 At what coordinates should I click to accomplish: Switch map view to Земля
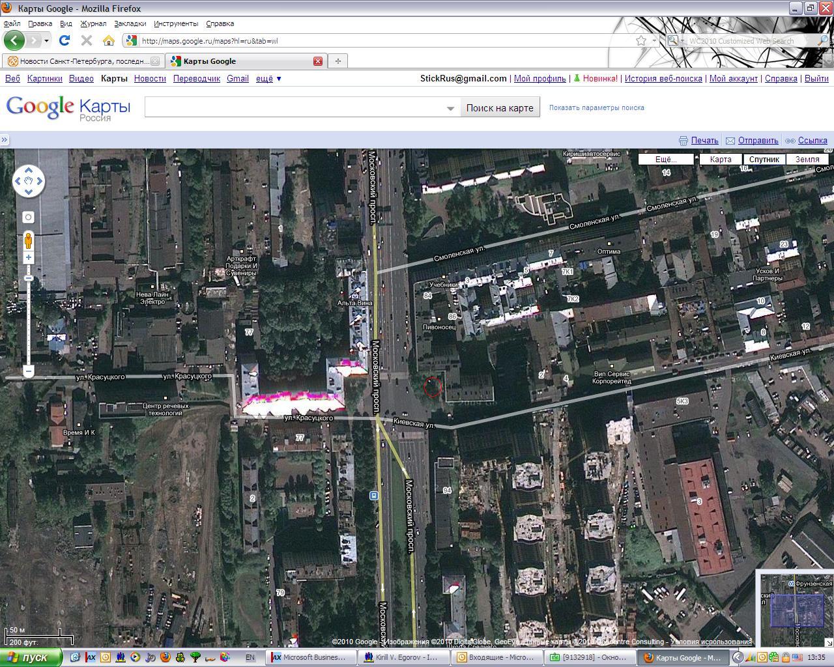(x=807, y=159)
